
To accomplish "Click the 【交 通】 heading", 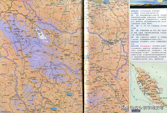I will tap(135, 26).
